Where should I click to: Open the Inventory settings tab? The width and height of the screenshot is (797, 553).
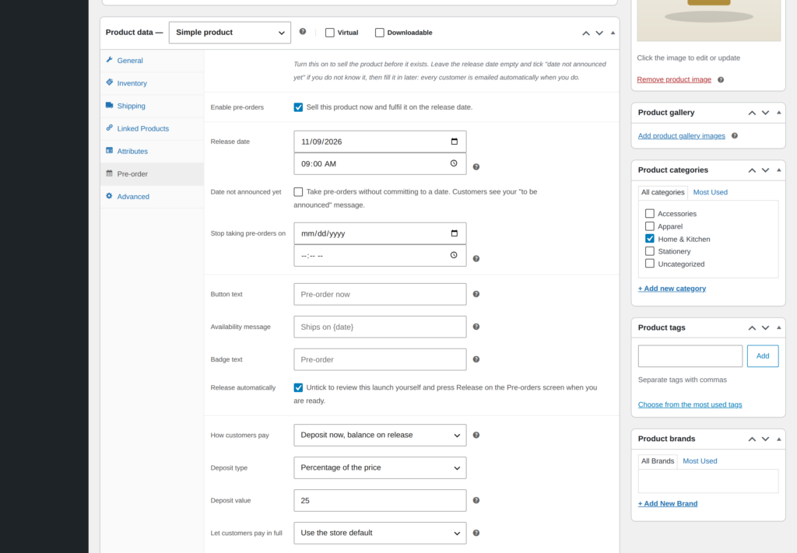point(152,82)
